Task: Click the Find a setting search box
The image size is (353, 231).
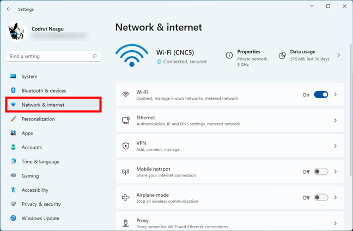Action: [53, 56]
